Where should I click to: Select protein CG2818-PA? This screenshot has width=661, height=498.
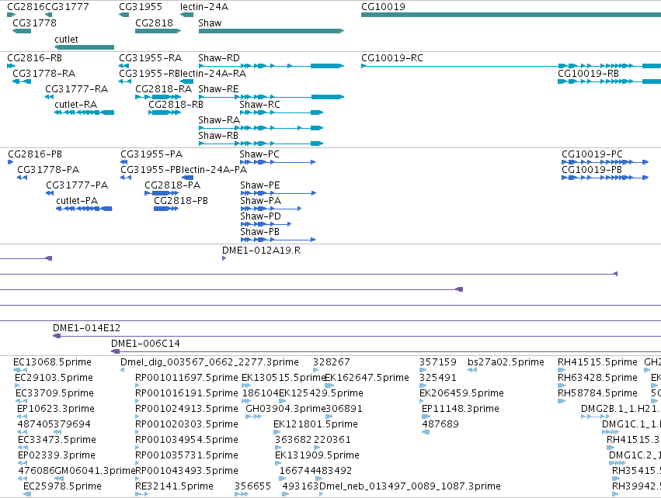(162, 193)
